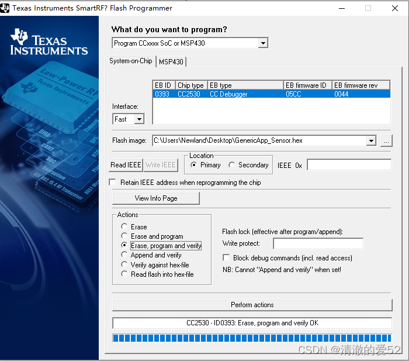The image size is (409, 361).
Task: Click the '05CC' firmware ID cell
Action: [293, 94]
